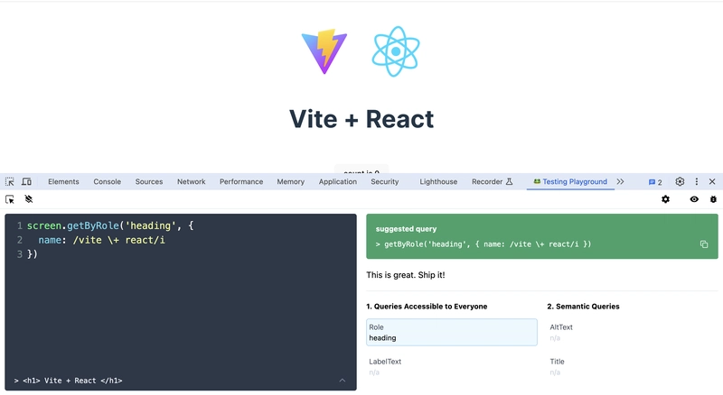Expand the h1 result chevron
This screenshot has height=395, width=723.
(x=343, y=381)
